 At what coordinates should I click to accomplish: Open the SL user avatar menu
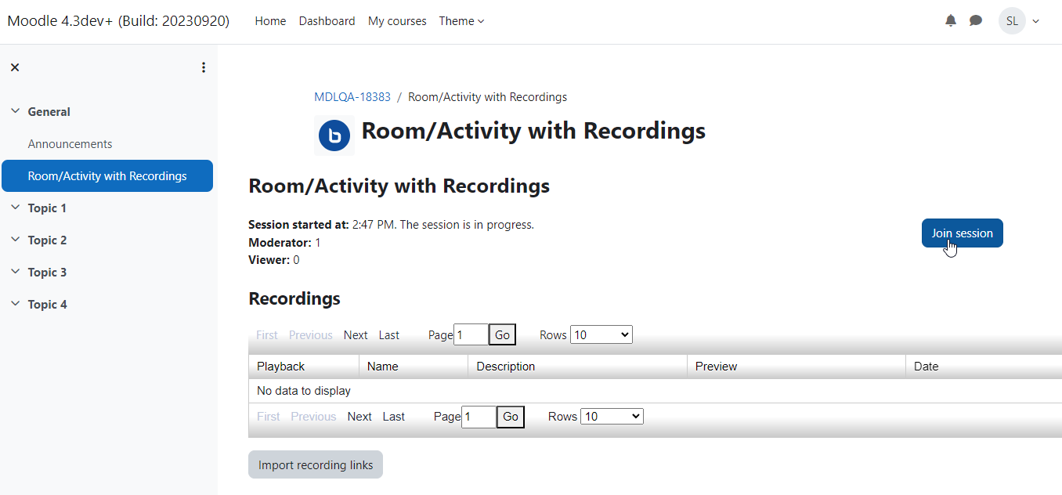[1012, 21]
